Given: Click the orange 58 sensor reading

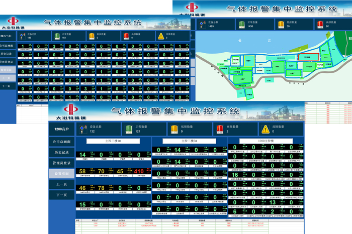Looking at the screenshot, I should 83,172.
